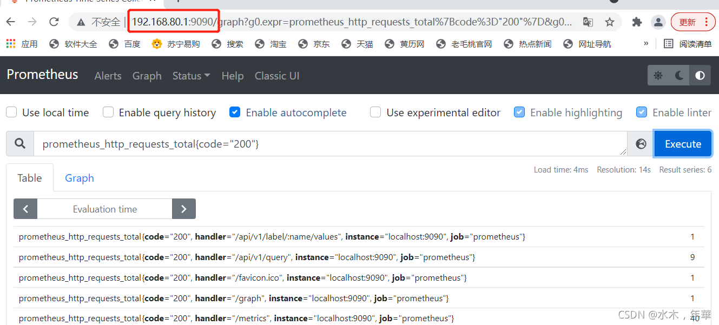Disable the Enable autocomplete checkbox
The height and width of the screenshot is (325, 719).
pyautogui.click(x=235, y=112)
